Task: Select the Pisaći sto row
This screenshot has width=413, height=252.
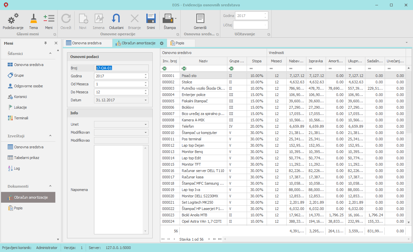Action: (283, 76)
